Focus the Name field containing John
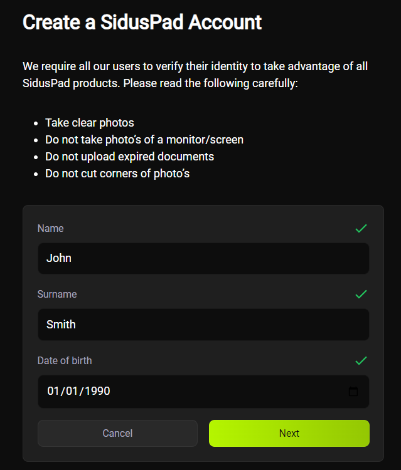Viewport: 401px width, 470px height. (203, 258)
